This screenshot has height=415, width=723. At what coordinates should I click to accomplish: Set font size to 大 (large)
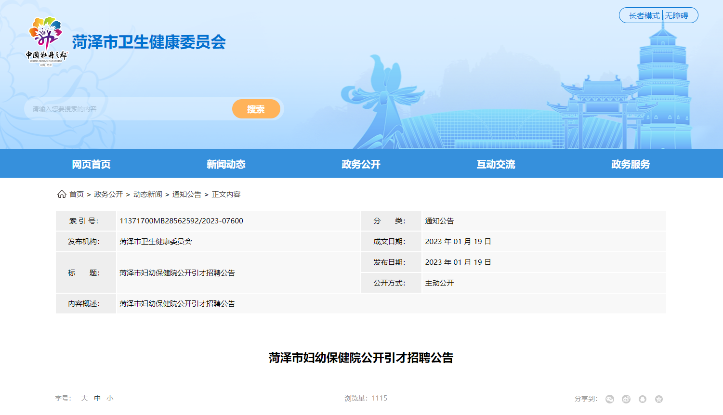(84, 398)
